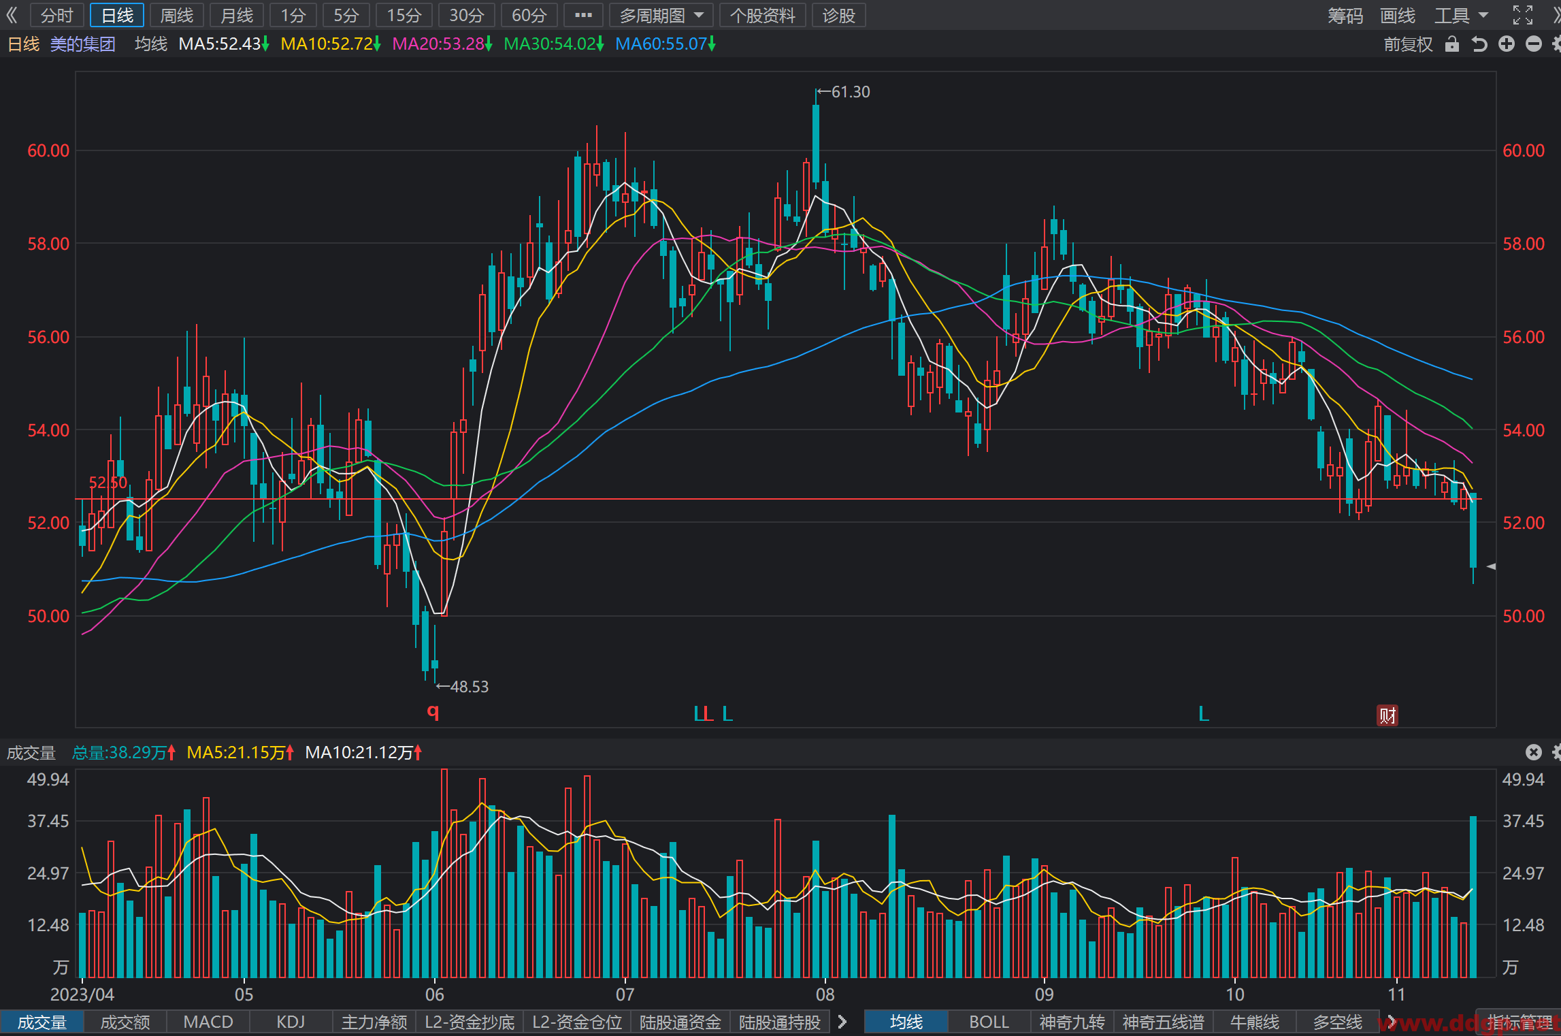Click the lock icon beside 前复权
The image size is (1561, 1036).
click(x=1452, y=44)
